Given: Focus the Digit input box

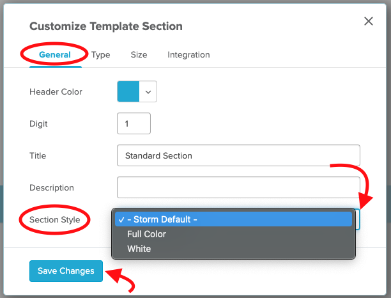Looking at the screenshot, I should click(x=134, y=123).
